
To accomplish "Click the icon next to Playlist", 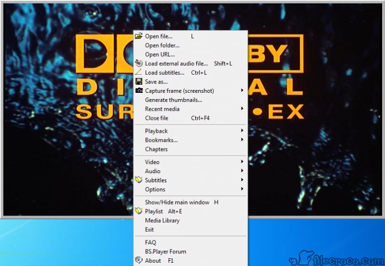I will click(139, 212).
